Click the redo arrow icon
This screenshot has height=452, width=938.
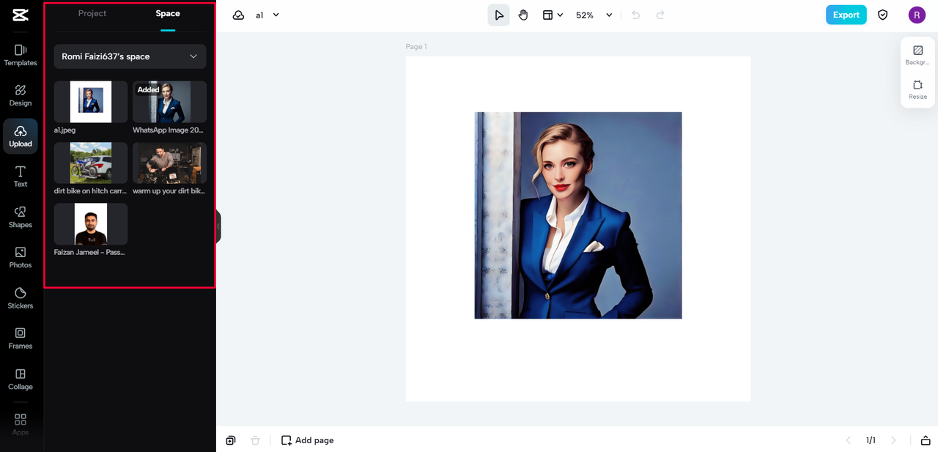point(660,15)
